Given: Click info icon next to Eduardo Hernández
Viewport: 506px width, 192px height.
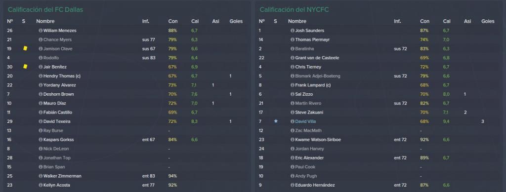Looking at the screenshot, I should coord(293,185).
